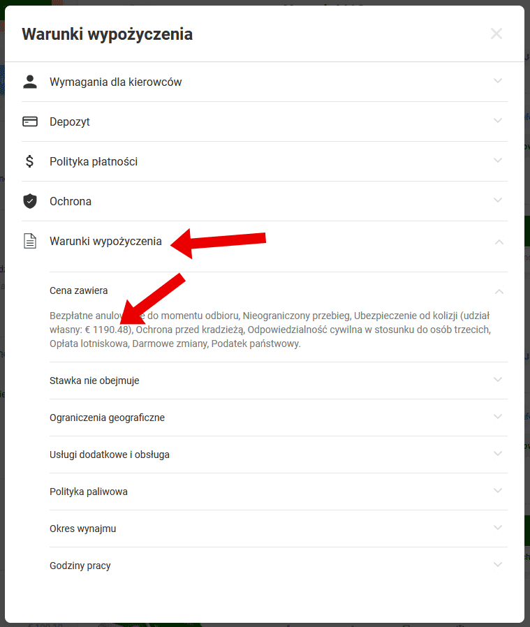530x627 pixels.
Task: Expand the Ochrona section chevron
Action: (498, 200)
